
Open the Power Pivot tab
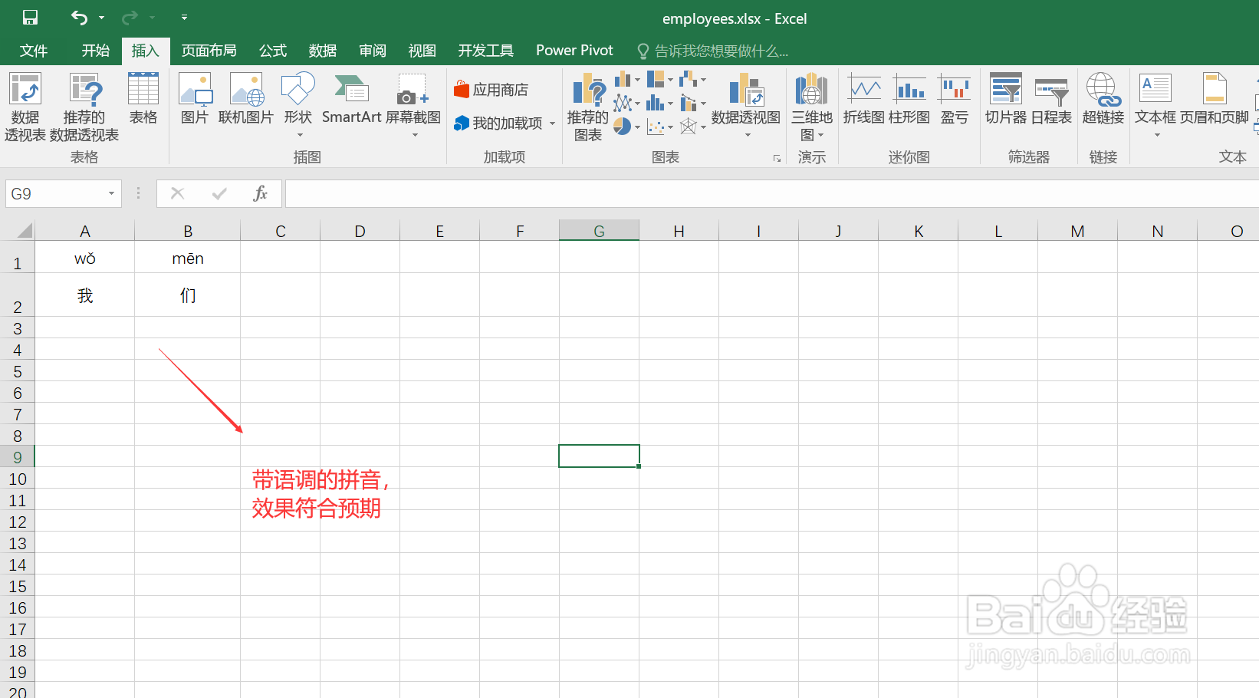pyautogui.click(x=574, y=51)
